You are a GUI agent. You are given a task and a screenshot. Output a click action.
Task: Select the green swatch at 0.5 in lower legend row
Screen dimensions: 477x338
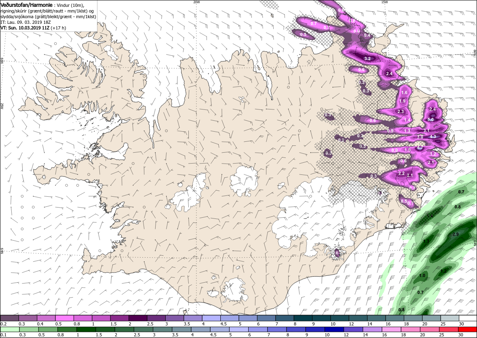[48, 330]
